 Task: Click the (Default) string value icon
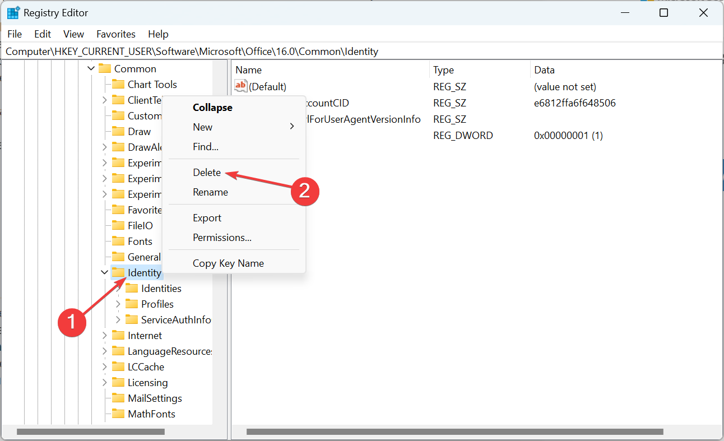(241, 86)
